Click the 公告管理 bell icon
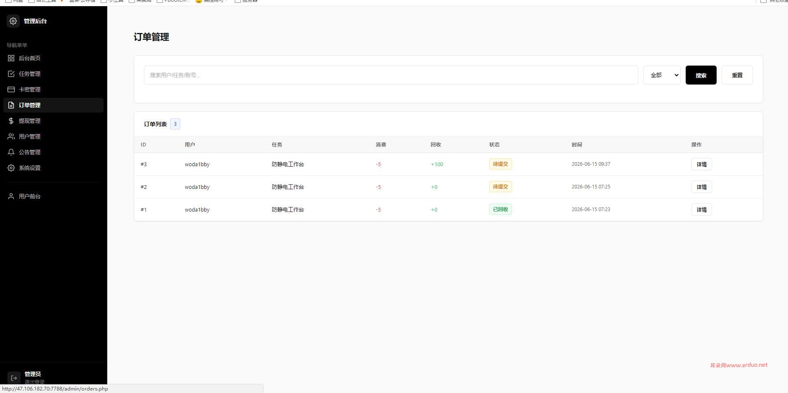788x393 pixels. 11,152
